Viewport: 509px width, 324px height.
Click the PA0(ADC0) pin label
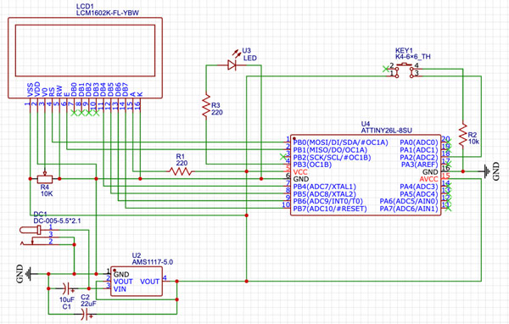pos(419,142)
